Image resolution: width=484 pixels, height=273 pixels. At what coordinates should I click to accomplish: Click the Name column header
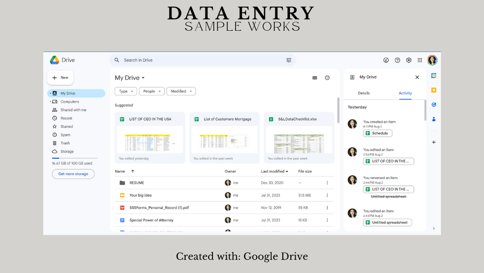tap(120, 171)
